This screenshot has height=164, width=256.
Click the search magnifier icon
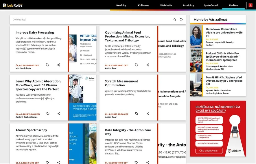pyautogui.click(x=175, y=20)
